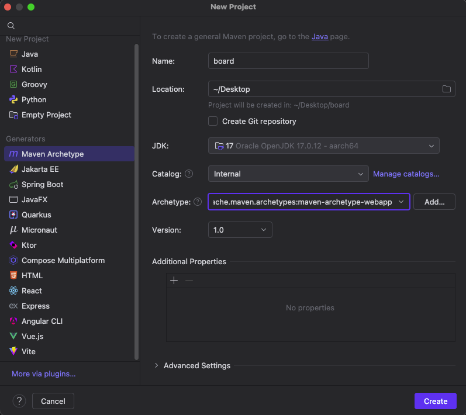
Task: Click the Name input field
Action: coord(288,61)
